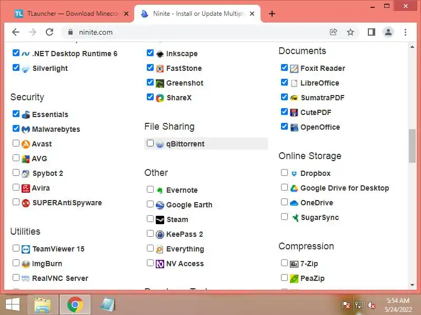
Task: Click the Foxit Reader icon
Action: (x=294, y=69)
